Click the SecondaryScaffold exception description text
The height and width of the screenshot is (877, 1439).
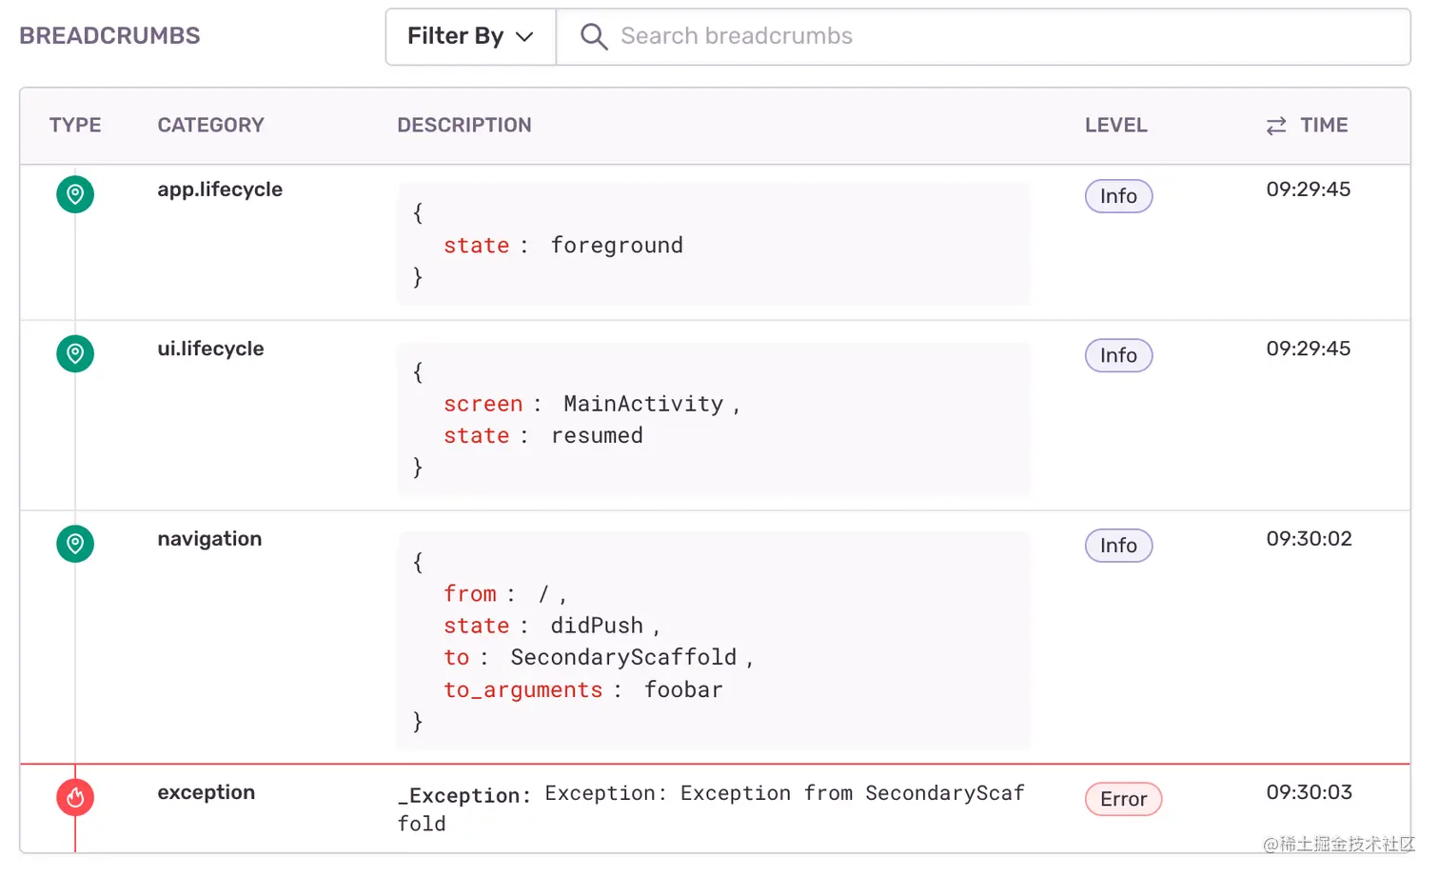[x=711, y=807]
